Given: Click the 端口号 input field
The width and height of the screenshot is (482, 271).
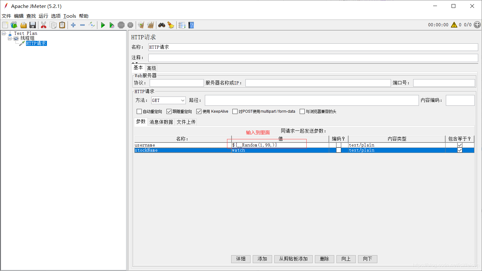Looking at the screenshot, I should point(444,83).
